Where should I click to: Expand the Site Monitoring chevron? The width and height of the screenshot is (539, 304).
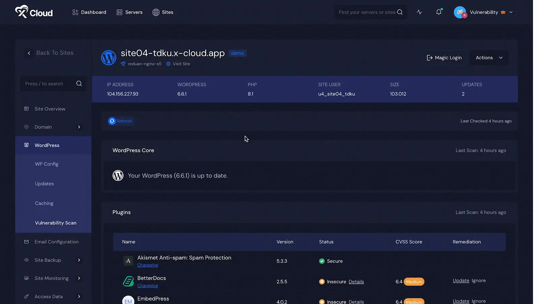(79, 278)
